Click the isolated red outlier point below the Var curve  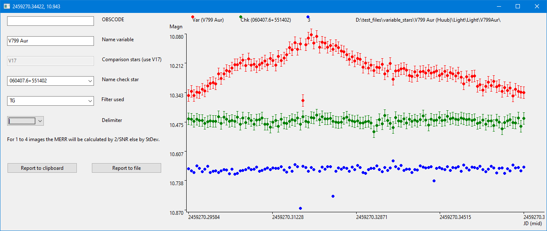pyautogui.click(x=303, y=100)
